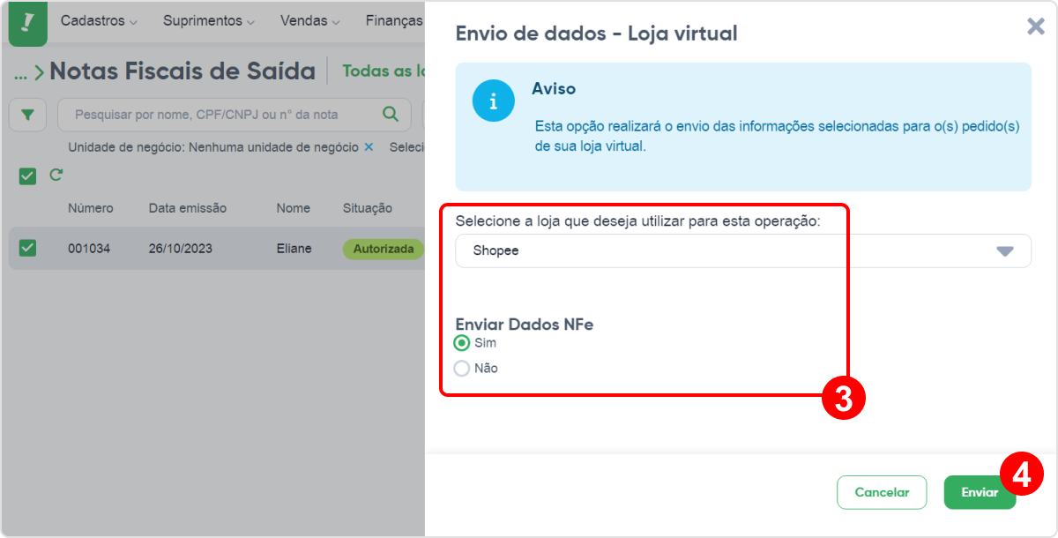Click the green app logo icon

27,23
